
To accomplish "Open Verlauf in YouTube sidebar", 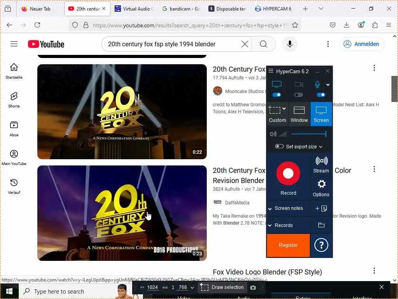I will (14, 186).
